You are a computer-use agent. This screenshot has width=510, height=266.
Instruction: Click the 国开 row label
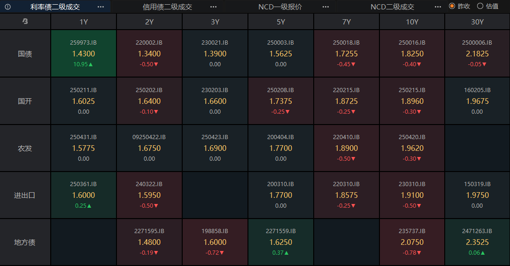[25, 101]
